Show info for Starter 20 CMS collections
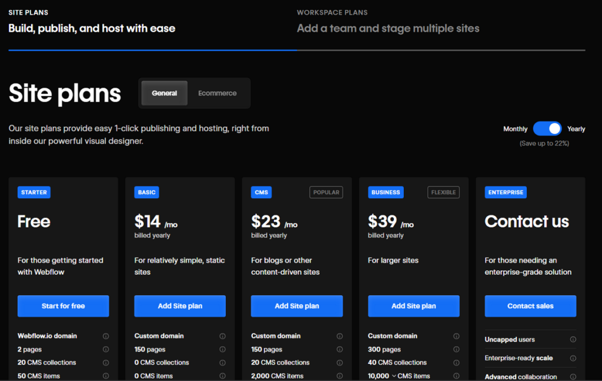 (x=106, y=363)
